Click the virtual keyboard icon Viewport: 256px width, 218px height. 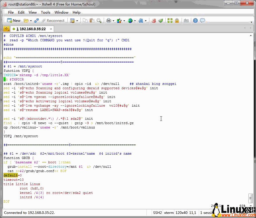click(x=186, y=21)
